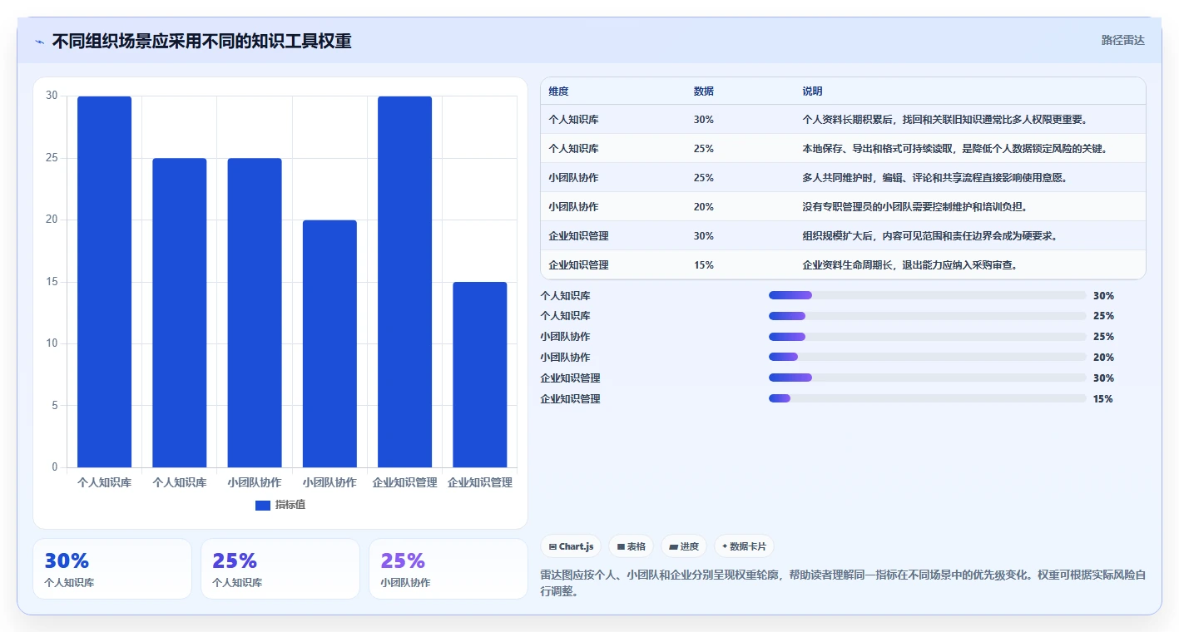
Task: Click the title 不同组织场景应采用不同的知识工具权重
Action: [x=201, y=41]
